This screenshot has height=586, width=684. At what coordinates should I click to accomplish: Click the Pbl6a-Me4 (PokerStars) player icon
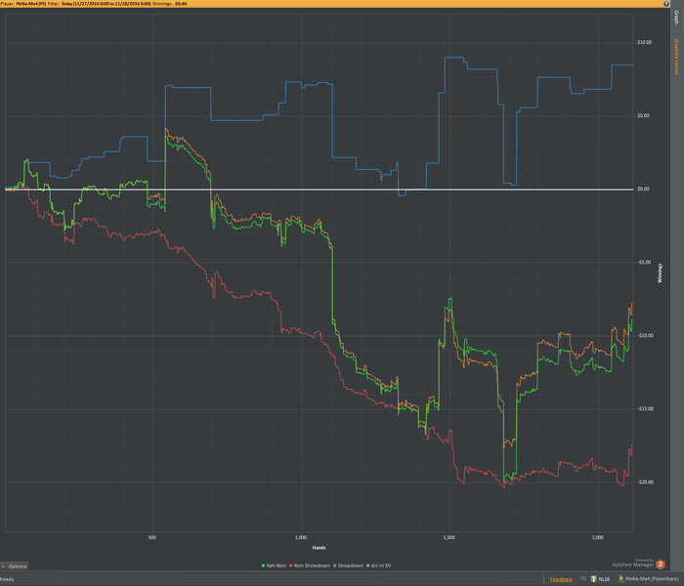coord(620,578)
